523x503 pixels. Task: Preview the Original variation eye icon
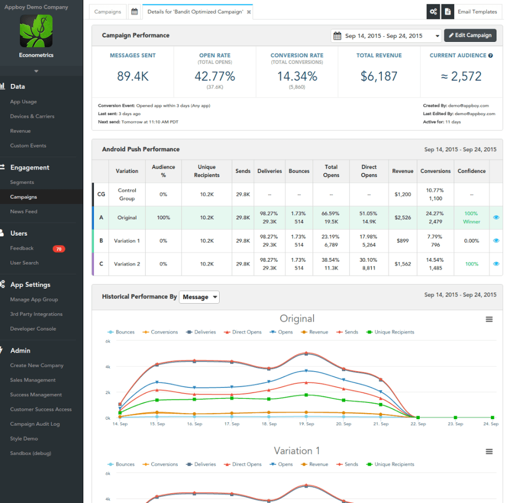(496, 218)
